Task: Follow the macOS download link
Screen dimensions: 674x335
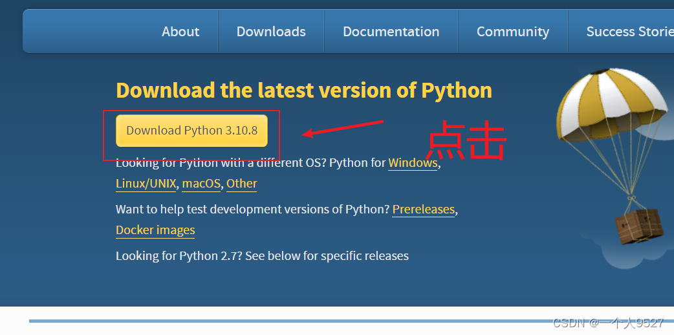Action: [x=201, y=184]
